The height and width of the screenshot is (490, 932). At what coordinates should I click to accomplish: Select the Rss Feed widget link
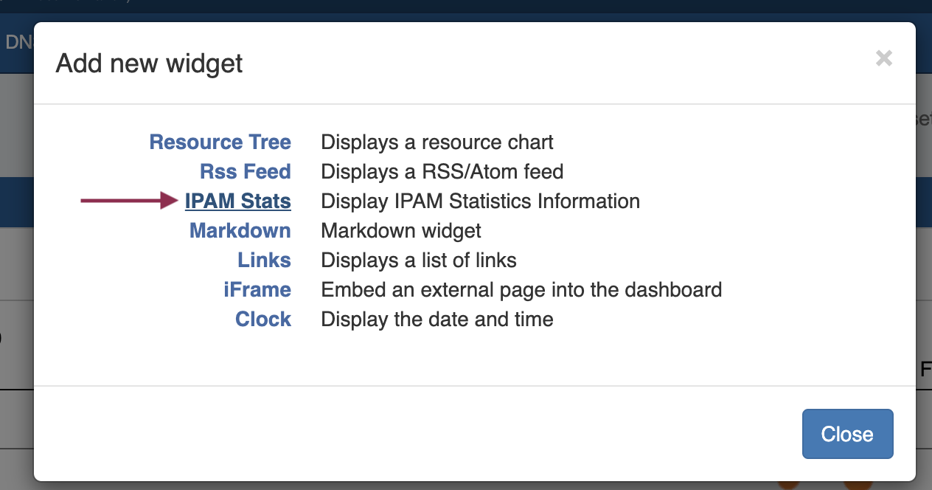[x=245, y=172]
